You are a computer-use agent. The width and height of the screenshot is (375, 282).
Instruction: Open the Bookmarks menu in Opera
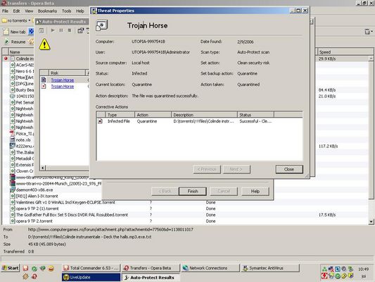click(47, 11)
